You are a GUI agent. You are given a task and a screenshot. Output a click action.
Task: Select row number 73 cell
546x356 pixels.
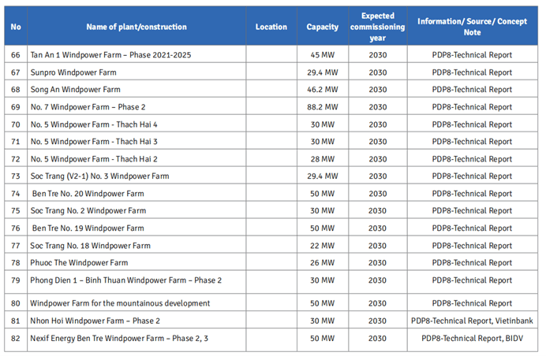click(x=16, y=176)
